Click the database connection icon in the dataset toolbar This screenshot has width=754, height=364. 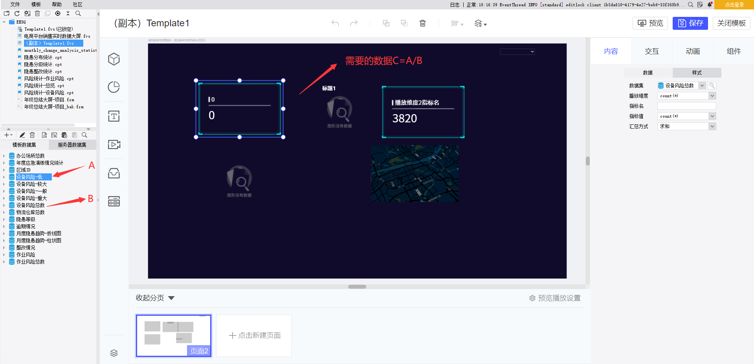pyautogui.click(x=64, y=135)
